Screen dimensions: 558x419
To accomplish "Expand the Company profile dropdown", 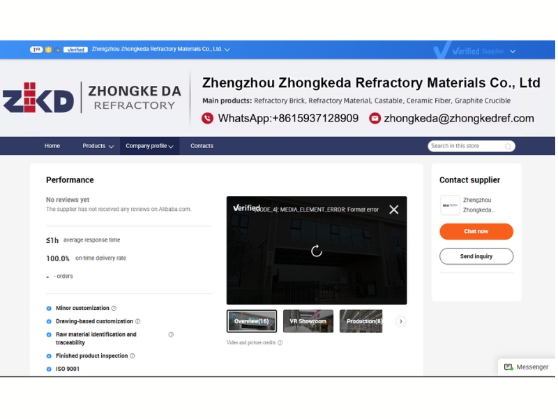I will click(x=149, y=146).
